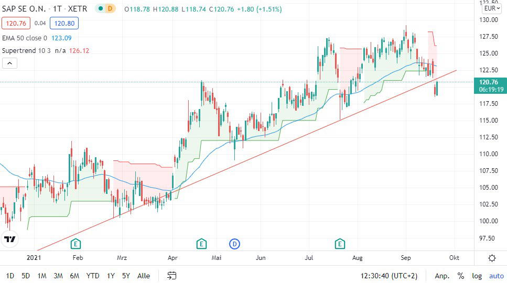Select the YTD time range
507x283 pixels.
[x=93, y=276]
